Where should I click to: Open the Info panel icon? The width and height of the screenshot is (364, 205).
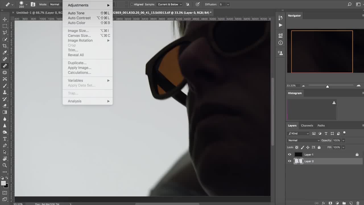pyautogui.click(x=280, y=43)
